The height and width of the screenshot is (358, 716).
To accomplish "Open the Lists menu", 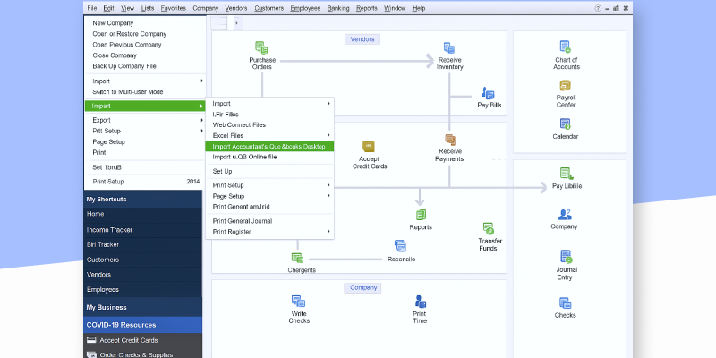I will [148, 8].
